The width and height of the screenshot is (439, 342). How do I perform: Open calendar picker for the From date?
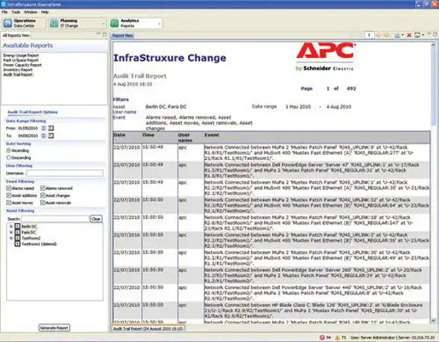[x=51, y=128]
